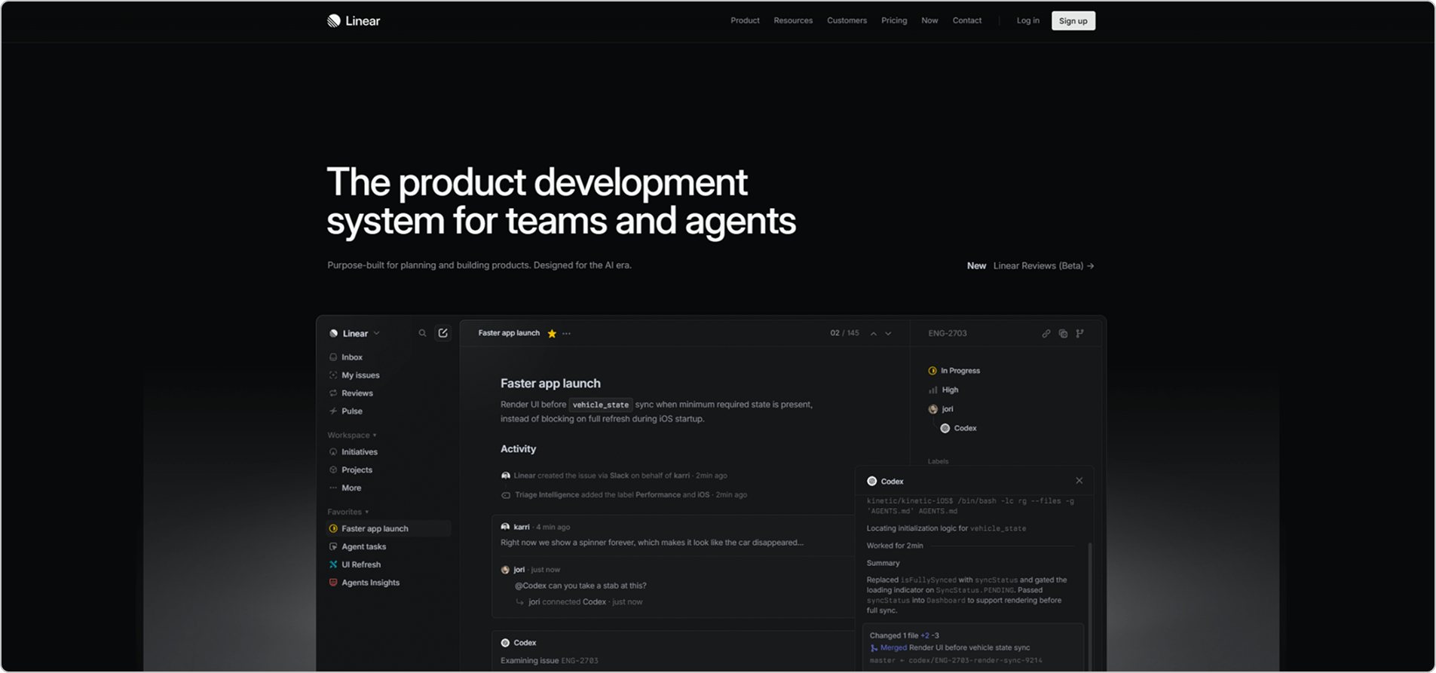Viewport: 1436px width, 673px height.
Task: Click the vehicle_state code tag
Action: coord(600,405)
